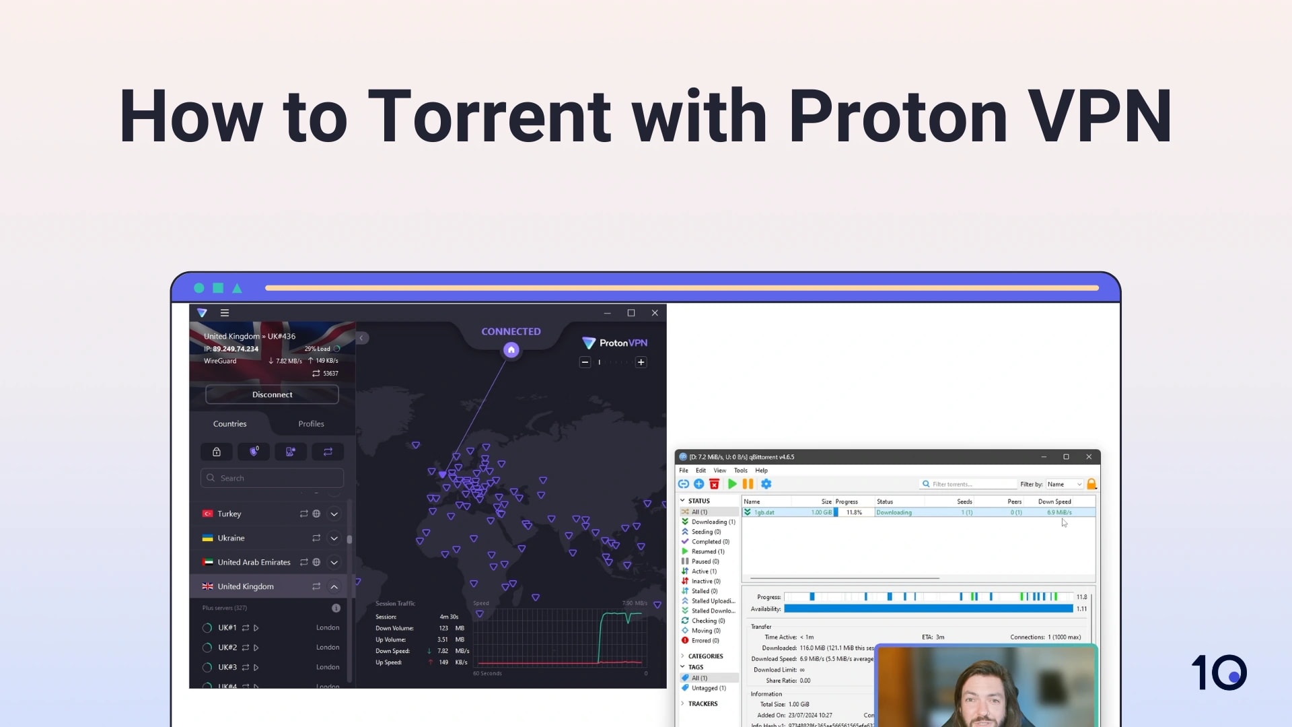Toggle the NetShield shield icon
1292x727 pixels.
(254, 452)
